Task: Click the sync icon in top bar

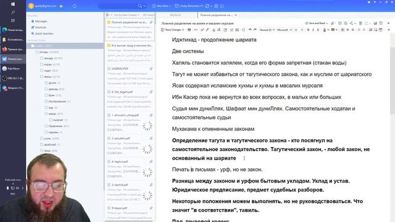Action: click(x=75, y=6)
